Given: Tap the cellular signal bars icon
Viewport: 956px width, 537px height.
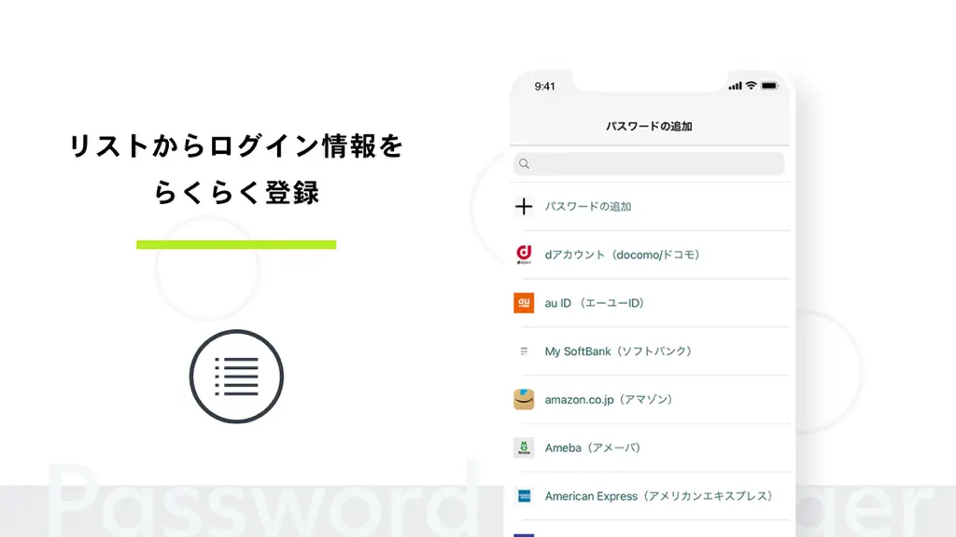Looking at the screenshot, I should [x=736, y=87].
